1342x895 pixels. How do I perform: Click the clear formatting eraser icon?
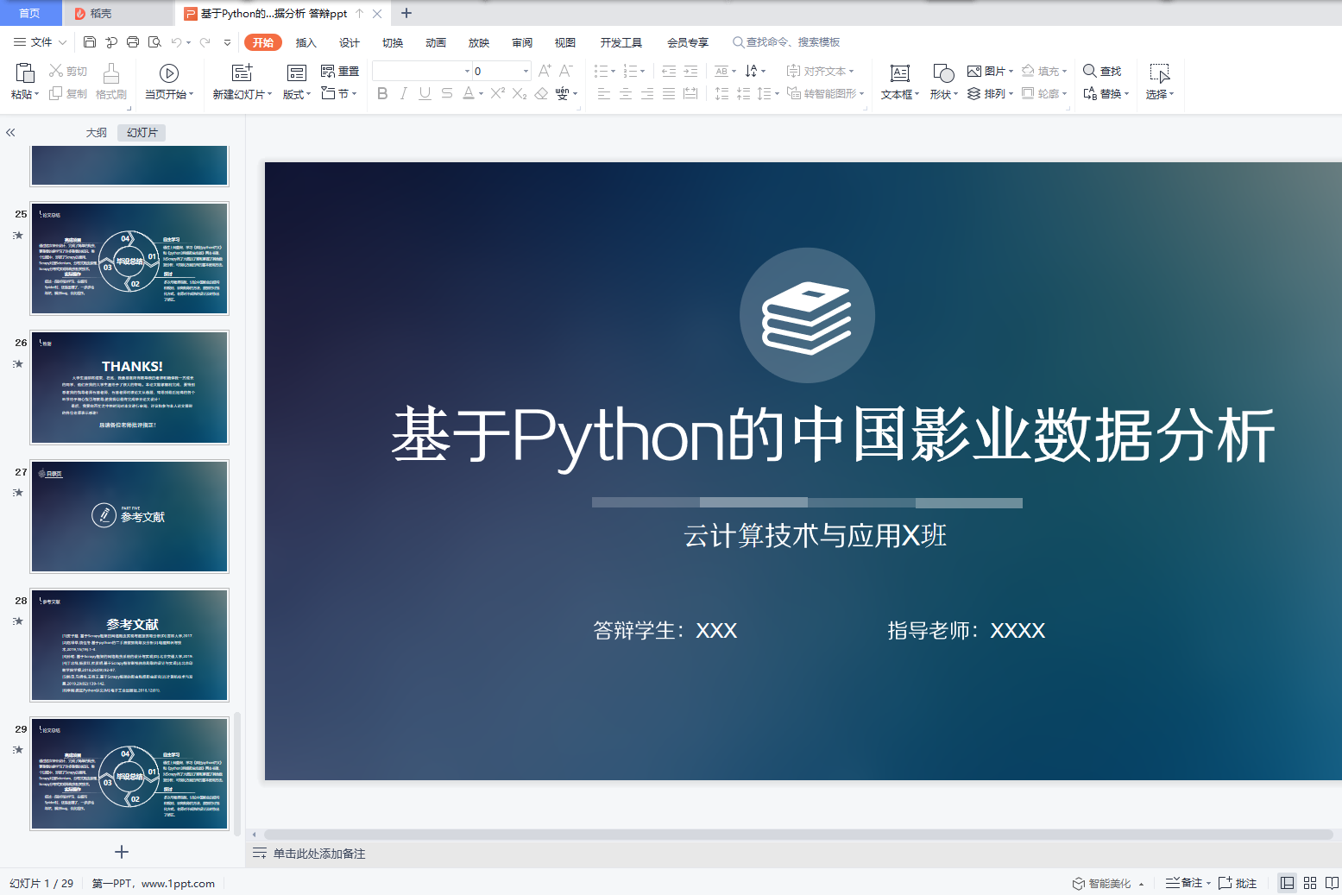(541, 93)
